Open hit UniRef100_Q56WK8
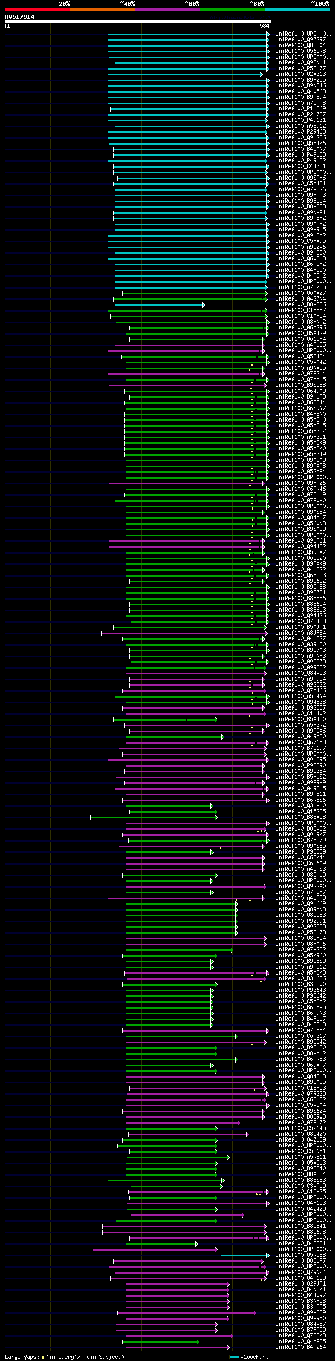The width and height of the screenshot is (335, 1361). 300,51
